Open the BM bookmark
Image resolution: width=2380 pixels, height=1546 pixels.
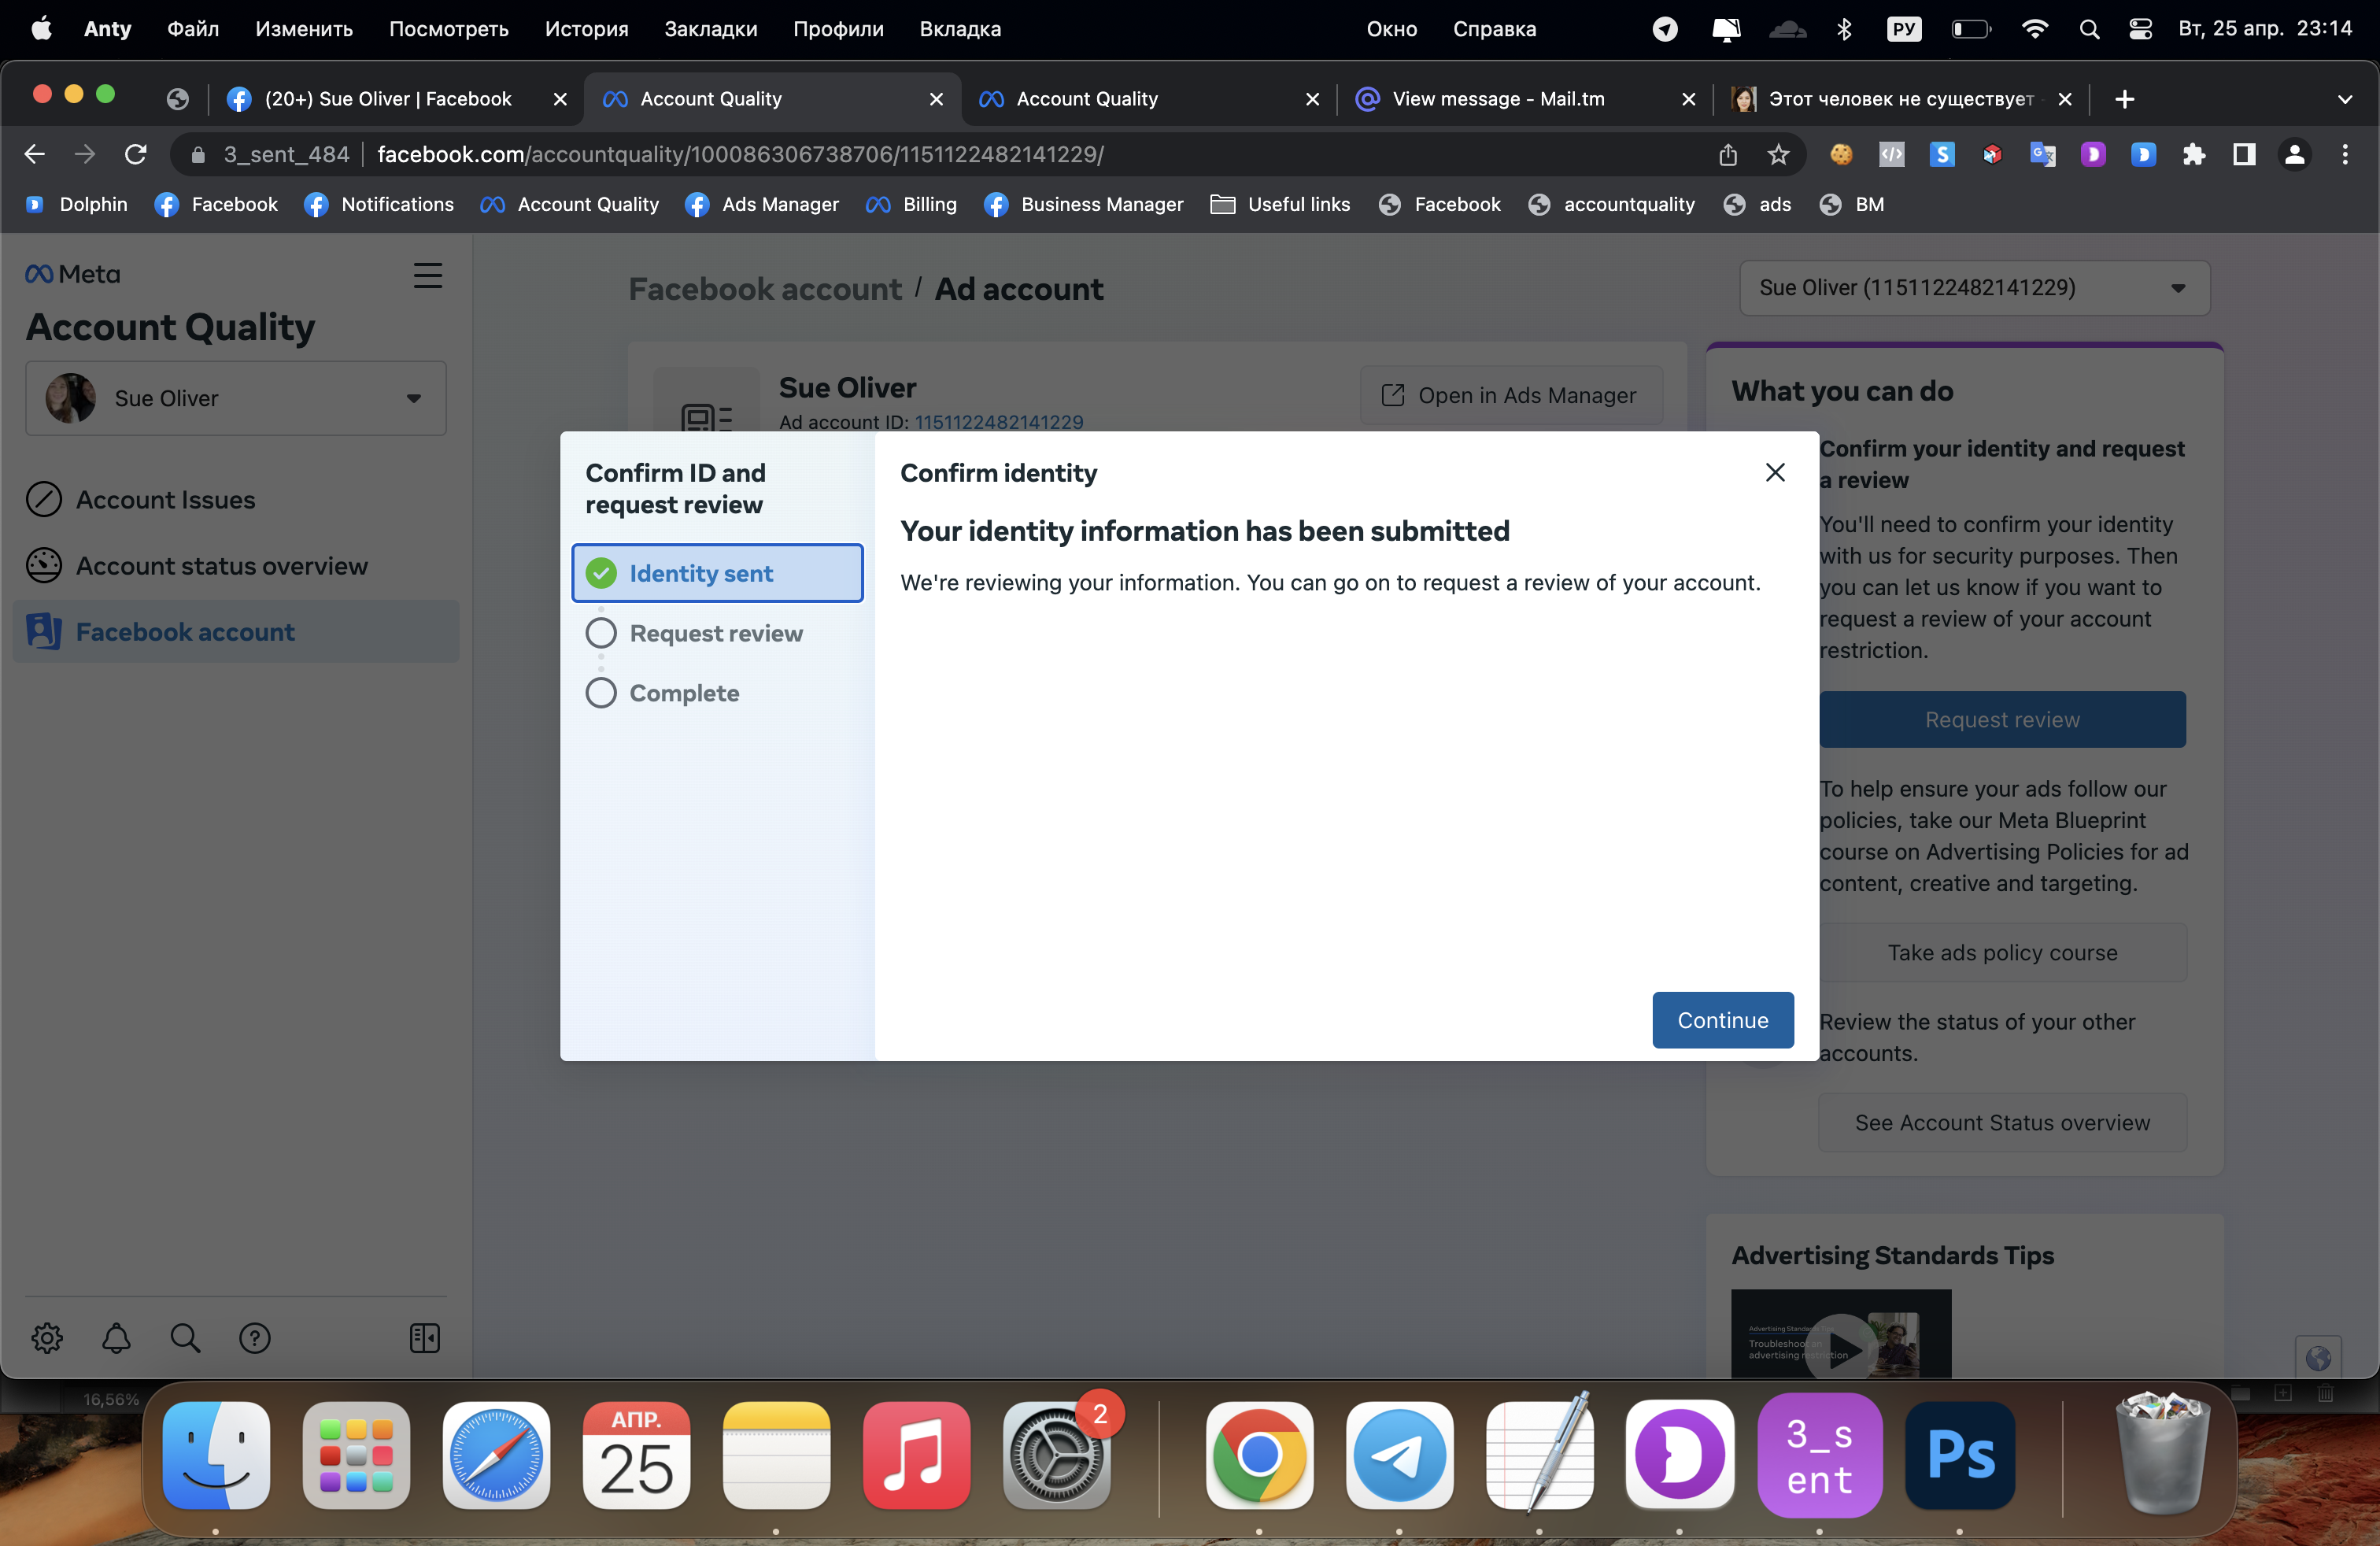tap(1853, 204)
